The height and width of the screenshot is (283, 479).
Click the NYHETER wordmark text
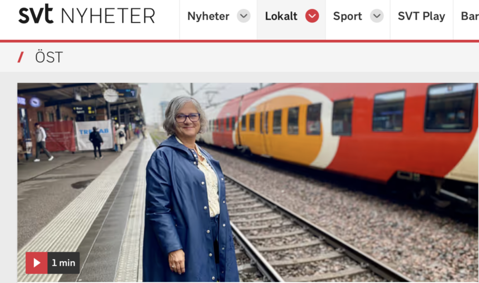(108, 16)
